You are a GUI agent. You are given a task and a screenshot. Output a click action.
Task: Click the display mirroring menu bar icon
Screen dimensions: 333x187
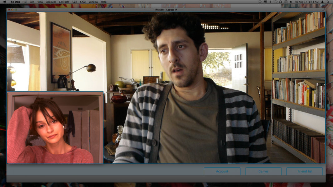click(x=265, y=2)
